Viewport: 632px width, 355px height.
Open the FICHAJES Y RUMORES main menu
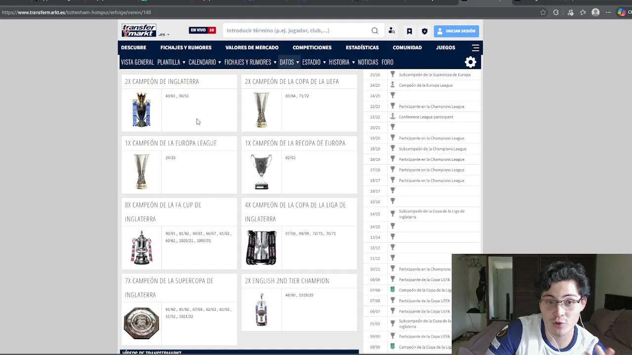coord(186,47)
